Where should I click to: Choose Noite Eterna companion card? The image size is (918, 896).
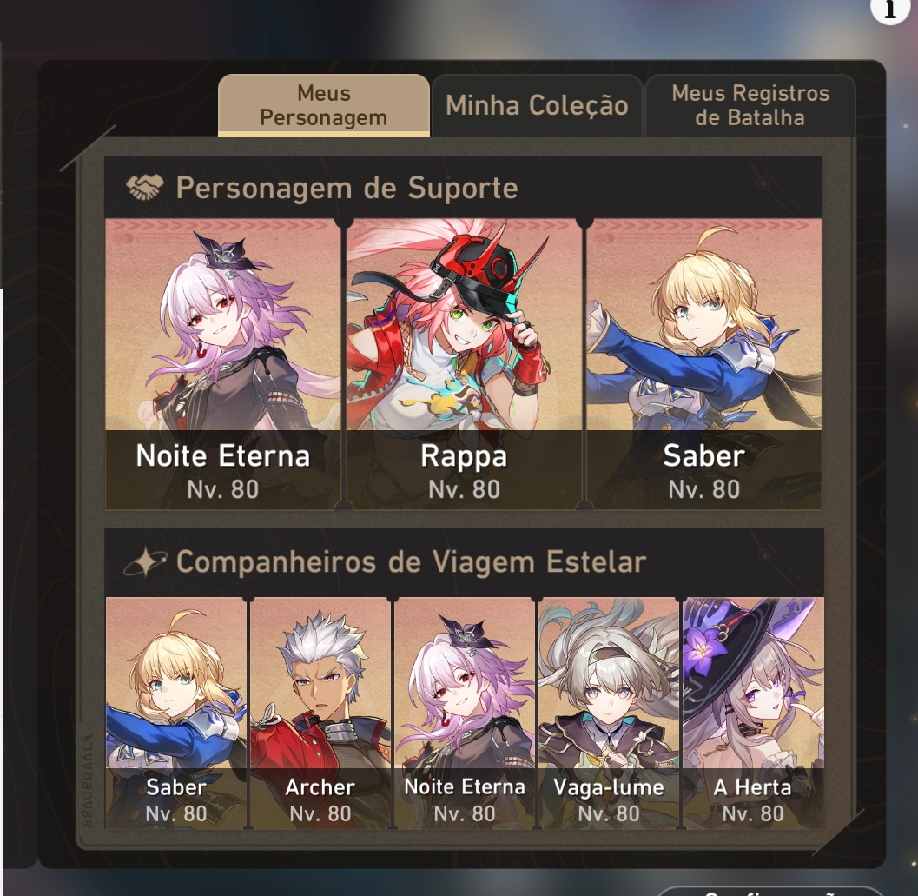pyautogui.click(x=465, y=713)
